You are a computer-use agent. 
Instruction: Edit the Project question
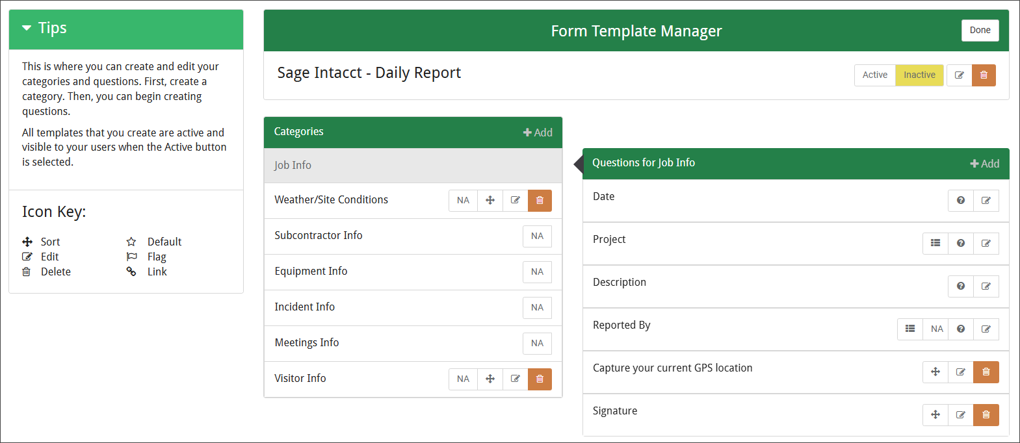coord(986,244)
